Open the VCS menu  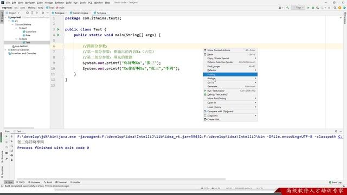click(x=90, y=3)
